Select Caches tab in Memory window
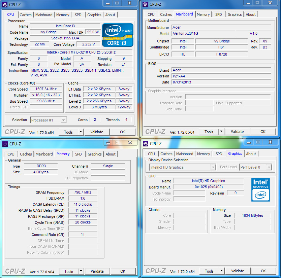 pos(26,154)
